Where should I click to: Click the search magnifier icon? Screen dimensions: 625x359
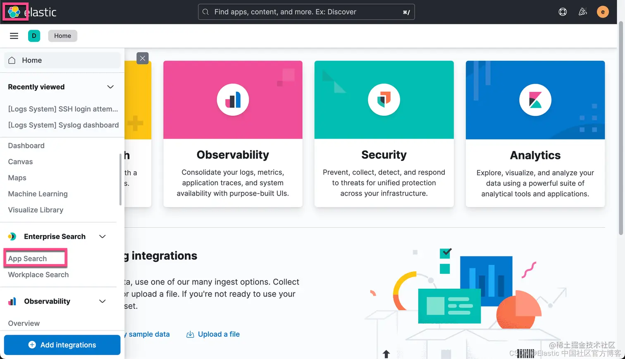coord(206,12)
